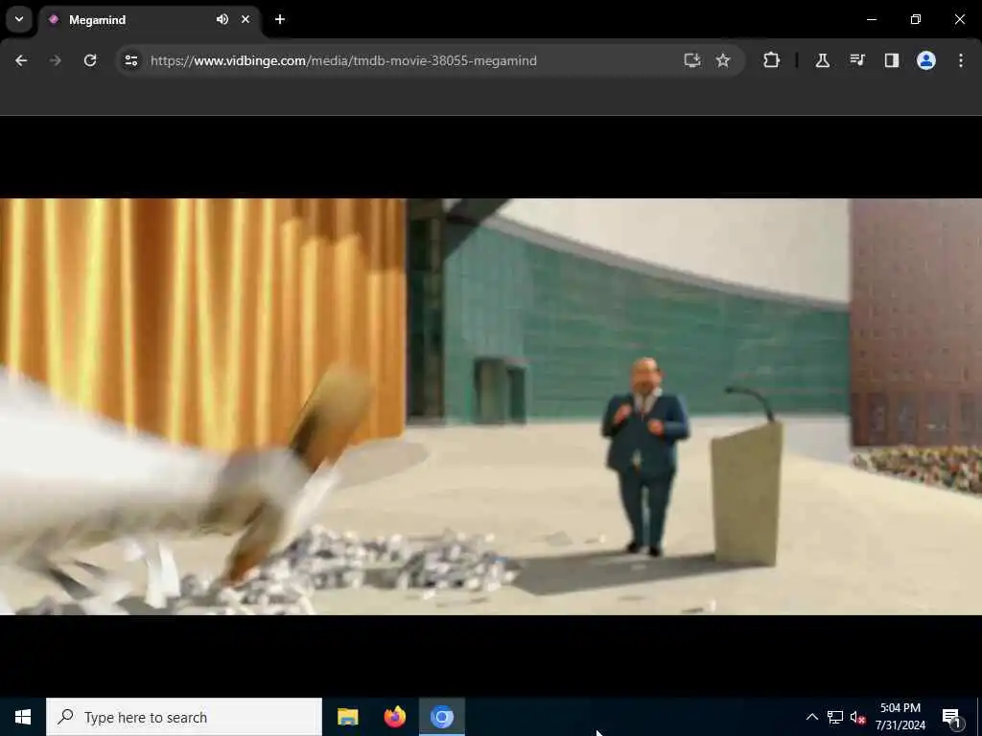Open the Chrome three-dot menu
The height and width of the screenshot is (736, 982).
click(961, 60)
